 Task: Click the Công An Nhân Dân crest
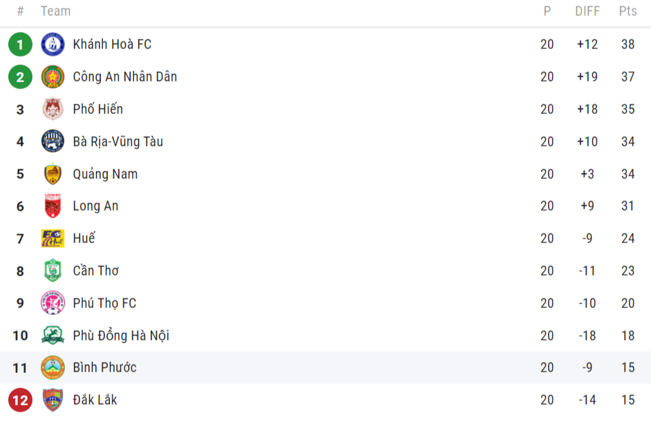[53, 77]
